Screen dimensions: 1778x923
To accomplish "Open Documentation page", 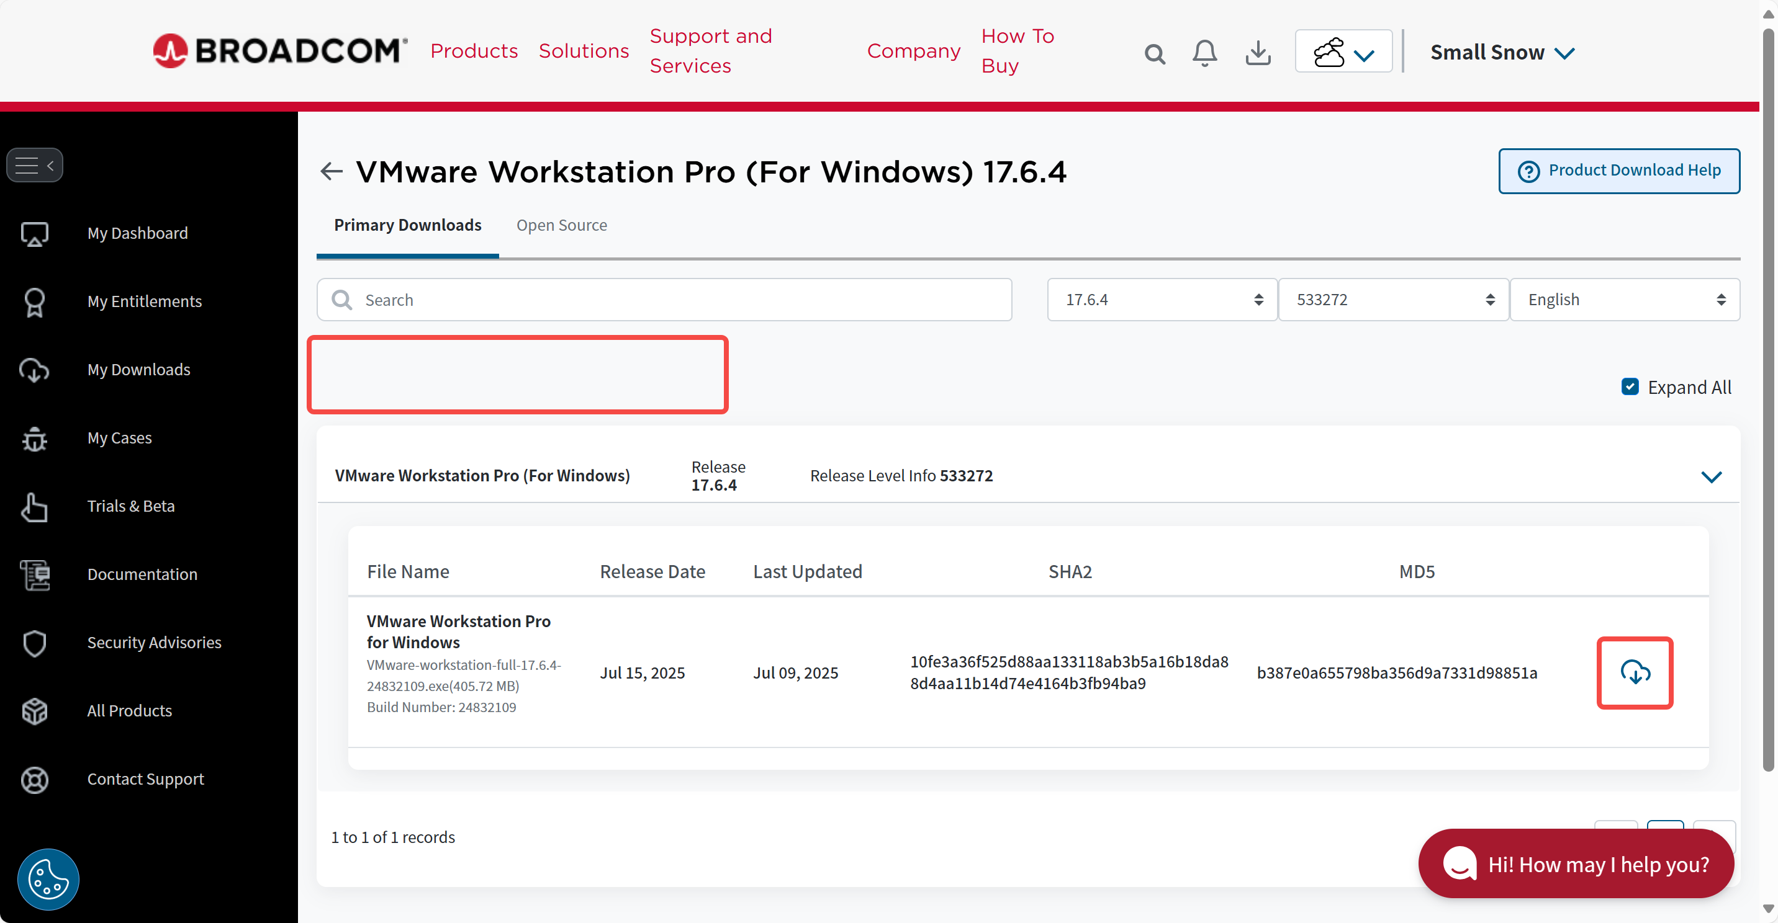I will click(x=142, y=574).
